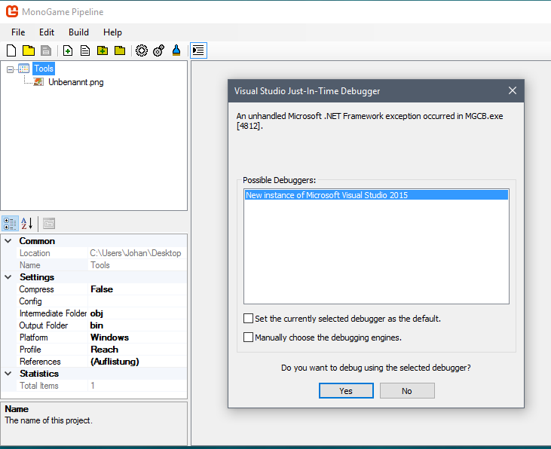Open the Help menu
551x449 pixels.
pos(112,32)
